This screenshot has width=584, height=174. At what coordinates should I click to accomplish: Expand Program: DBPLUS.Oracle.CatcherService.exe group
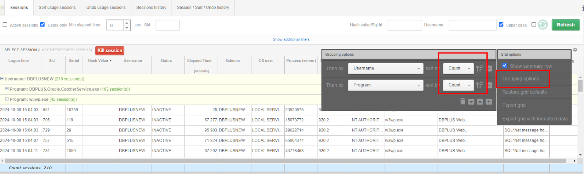7,89
